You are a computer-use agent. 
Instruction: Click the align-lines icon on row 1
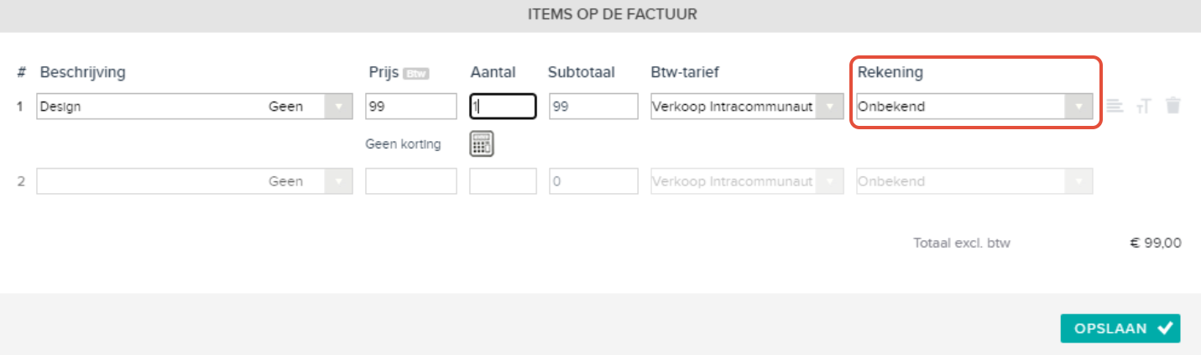point(1114,106)
